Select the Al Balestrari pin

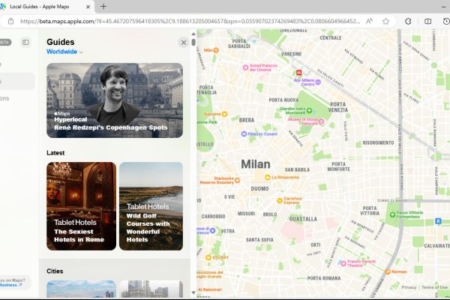pos(209,289)
